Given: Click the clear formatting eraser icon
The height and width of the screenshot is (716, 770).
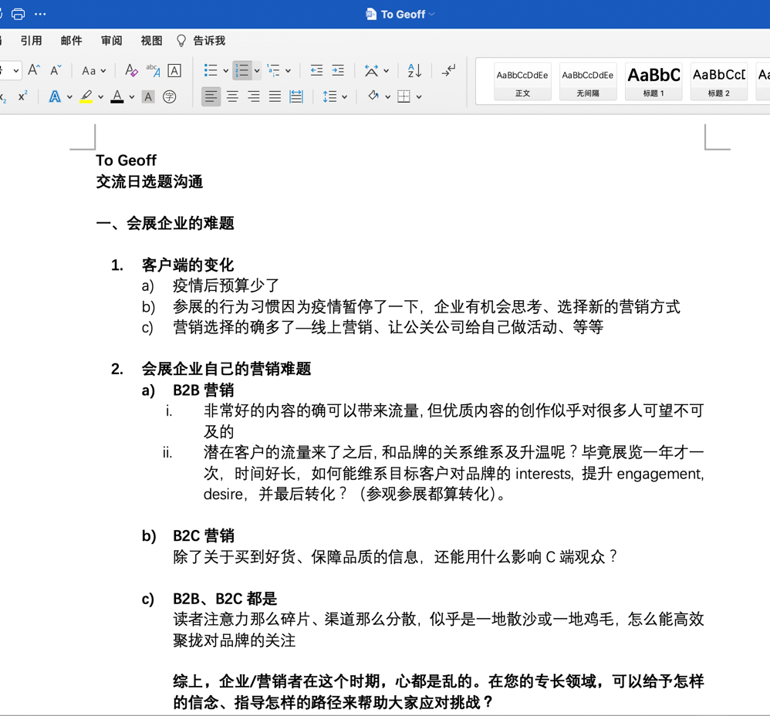Looking at the screenshot, I should click(131, 70).
